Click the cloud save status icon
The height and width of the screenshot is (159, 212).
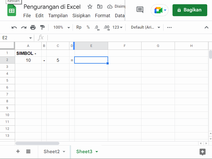tap(110, 6)
